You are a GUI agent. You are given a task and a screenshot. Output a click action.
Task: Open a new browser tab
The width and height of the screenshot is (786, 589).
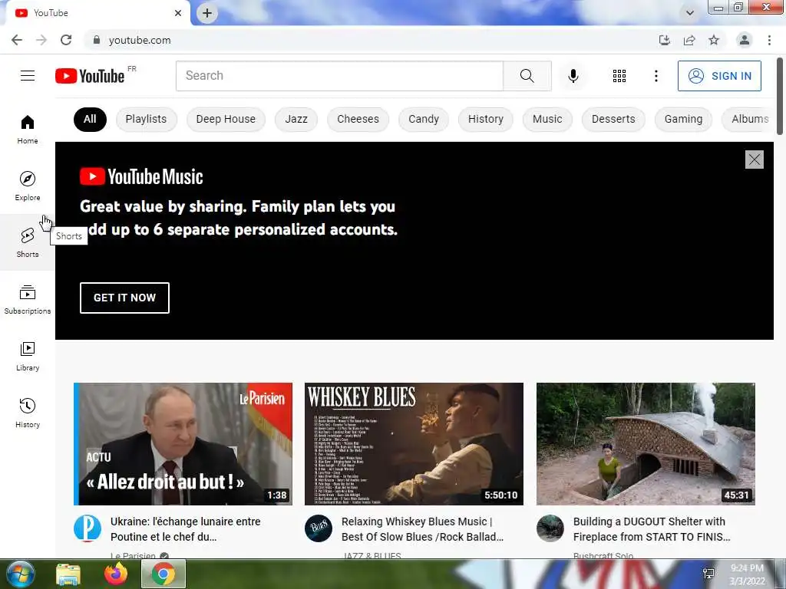207,13
